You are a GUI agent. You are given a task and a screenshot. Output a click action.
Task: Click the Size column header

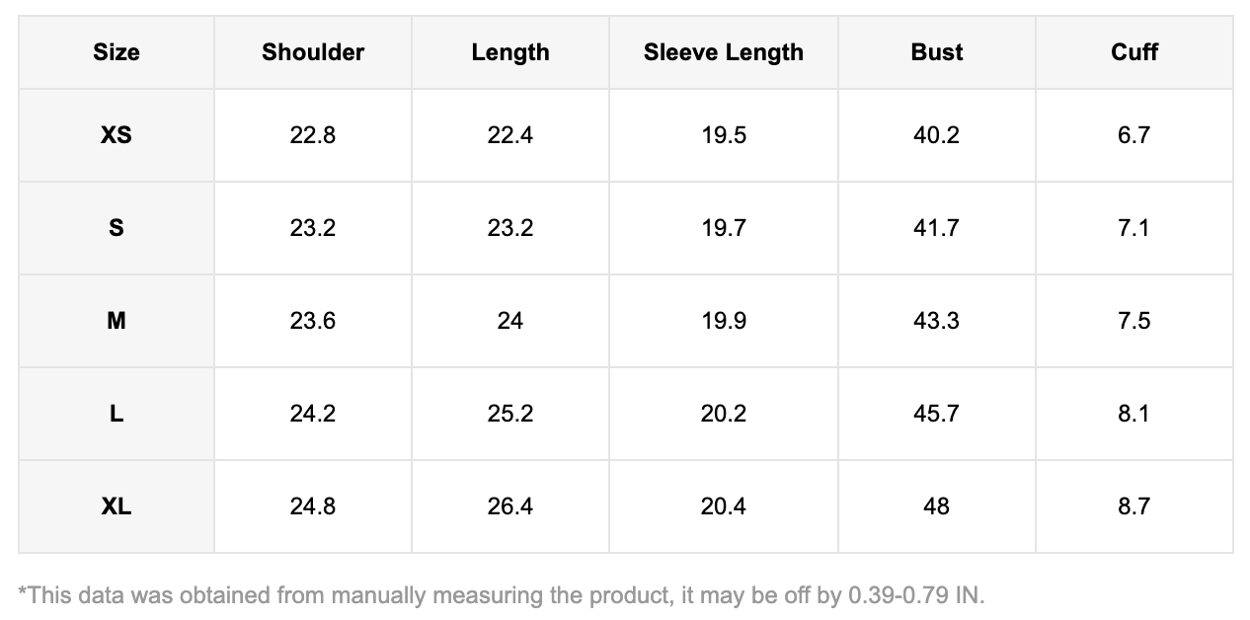point(117,52)
